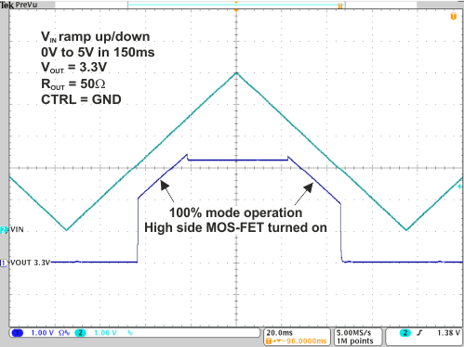Click the orange trigger position marker at top
Image resolution: width=464 pixels, height=347 pixels.
point(236,10)
